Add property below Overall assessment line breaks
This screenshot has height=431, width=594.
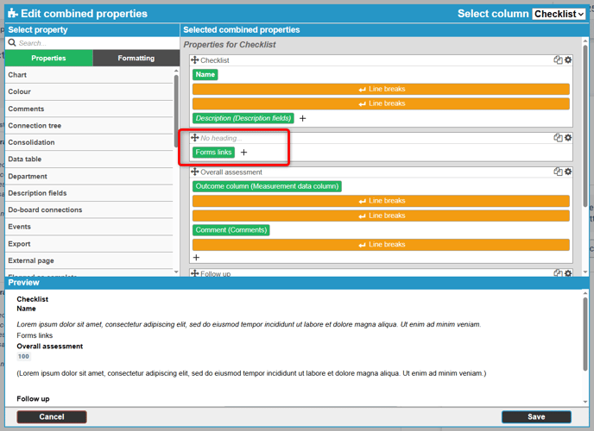[196, 258]
